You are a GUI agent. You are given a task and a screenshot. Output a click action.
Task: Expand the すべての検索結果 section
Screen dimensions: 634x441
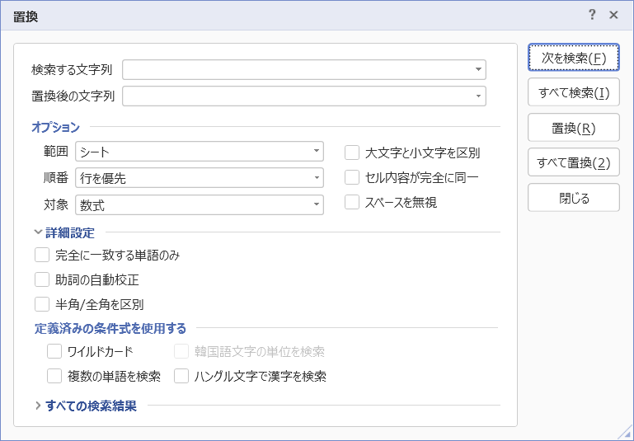(39, 406)
